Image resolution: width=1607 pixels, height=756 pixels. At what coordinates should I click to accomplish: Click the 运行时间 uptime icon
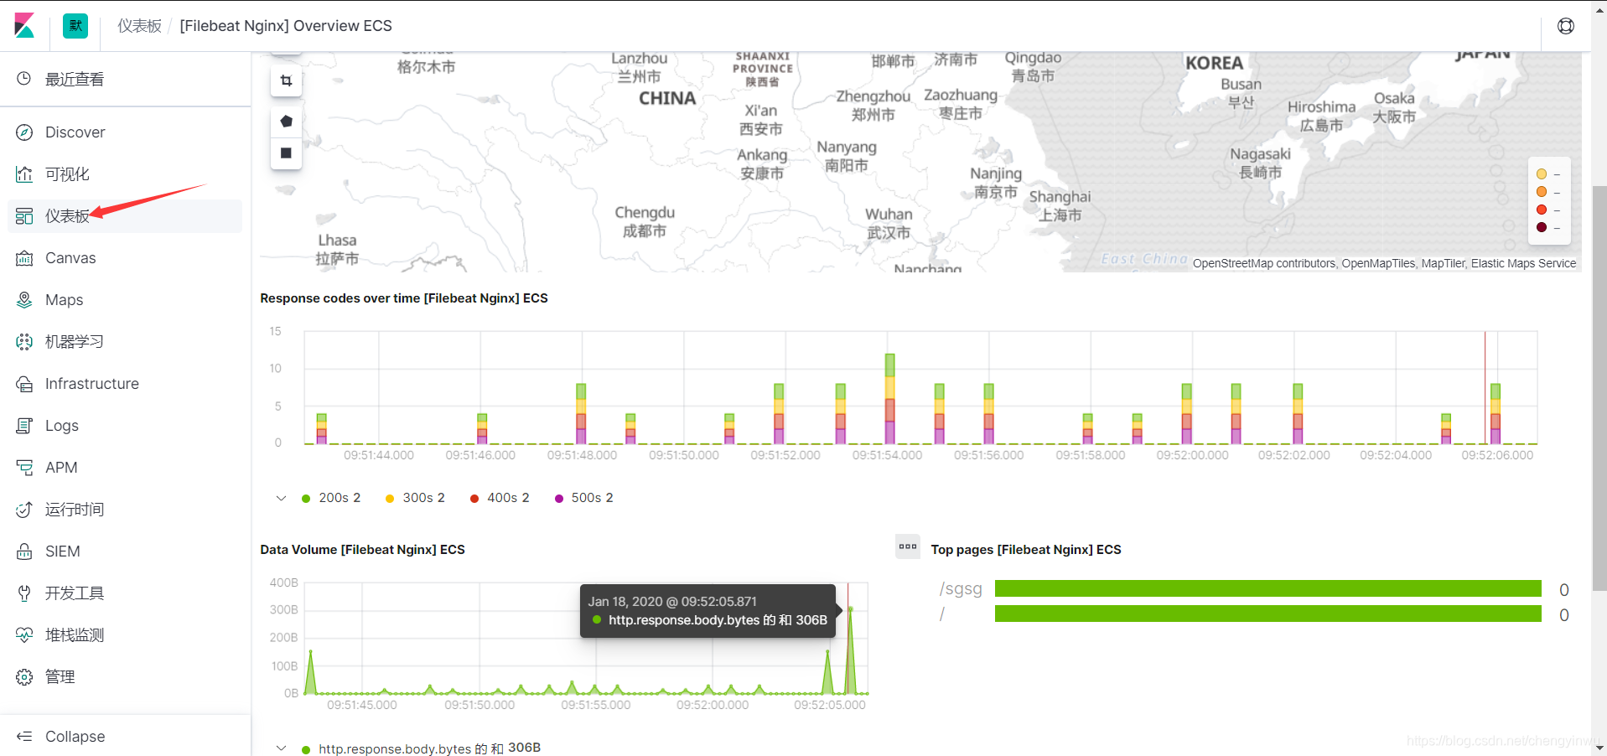tap(24, 510)
